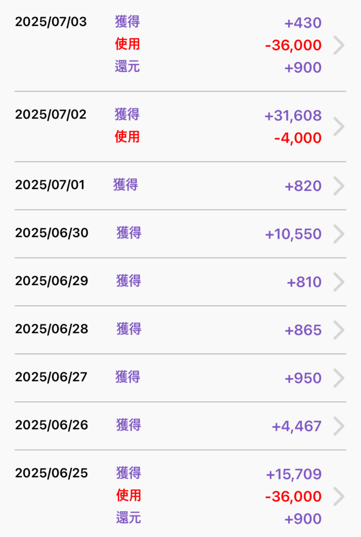Open details chevron for 2025/07/02 entry
This screenshot has height=537, width=361.
pos(339,126)
